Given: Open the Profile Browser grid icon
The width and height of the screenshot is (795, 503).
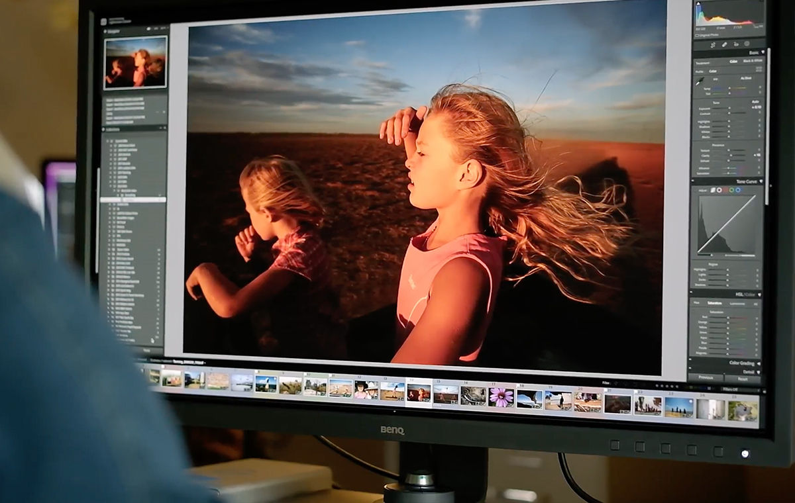Looking at the screenshot, I should click(759, 69).
